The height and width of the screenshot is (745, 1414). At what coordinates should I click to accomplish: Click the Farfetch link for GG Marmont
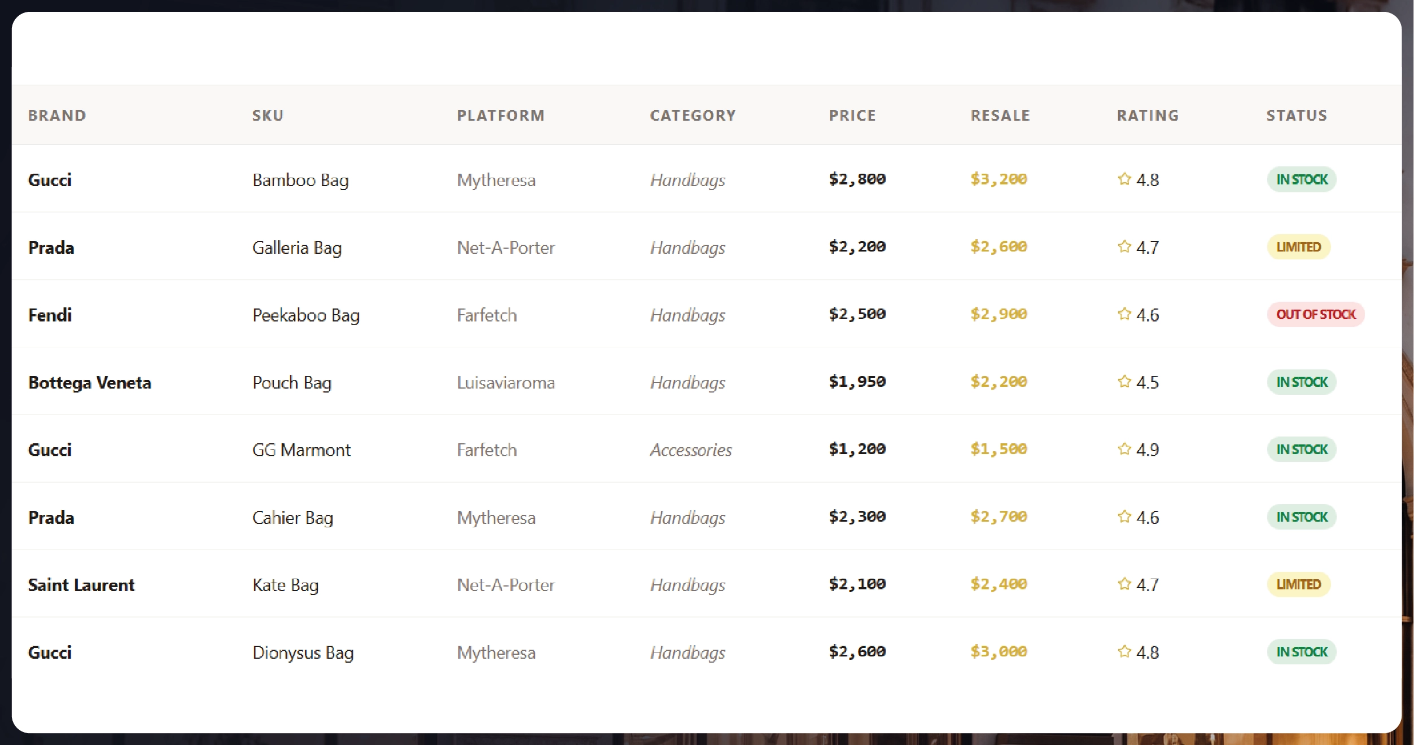pyautogui.click(x=487, y=449)
